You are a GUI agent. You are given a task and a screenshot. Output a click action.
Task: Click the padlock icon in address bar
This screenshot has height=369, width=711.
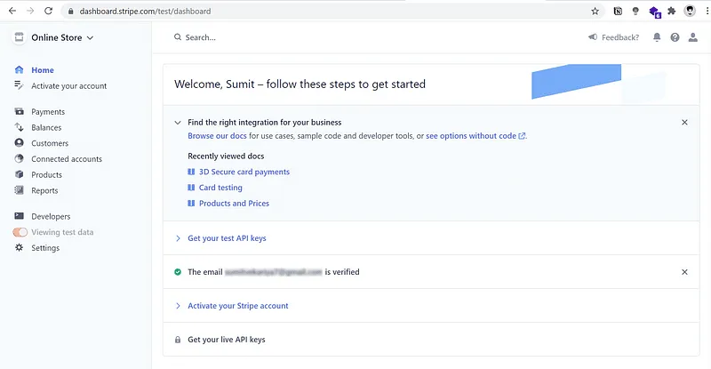click(71, 11)
